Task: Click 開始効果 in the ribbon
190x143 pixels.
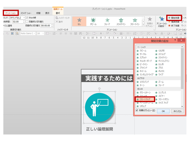Action: (174, 18)
